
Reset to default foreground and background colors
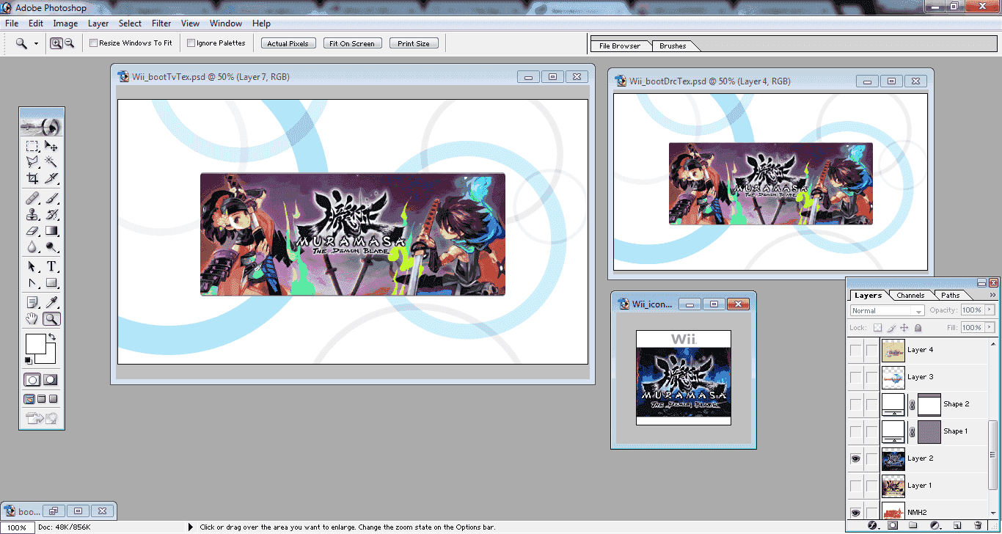coord(28,360)
